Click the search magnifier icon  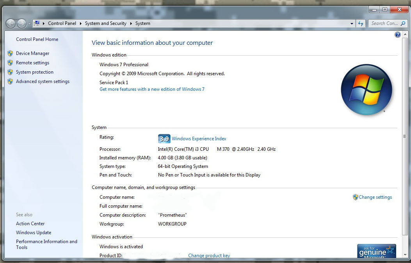tap(403, 23)
